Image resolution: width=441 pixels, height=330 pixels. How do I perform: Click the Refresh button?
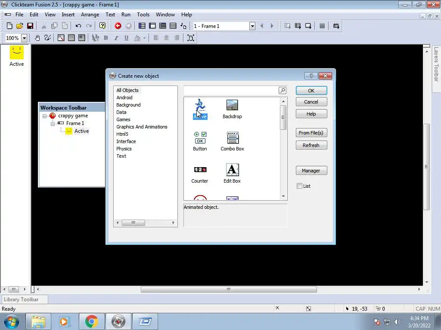click(x=311, y=145)
